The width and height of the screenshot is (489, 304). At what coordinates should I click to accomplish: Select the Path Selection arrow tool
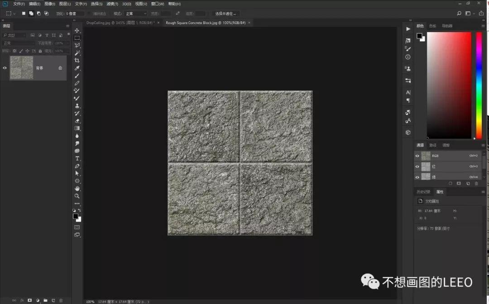(77, 174)
